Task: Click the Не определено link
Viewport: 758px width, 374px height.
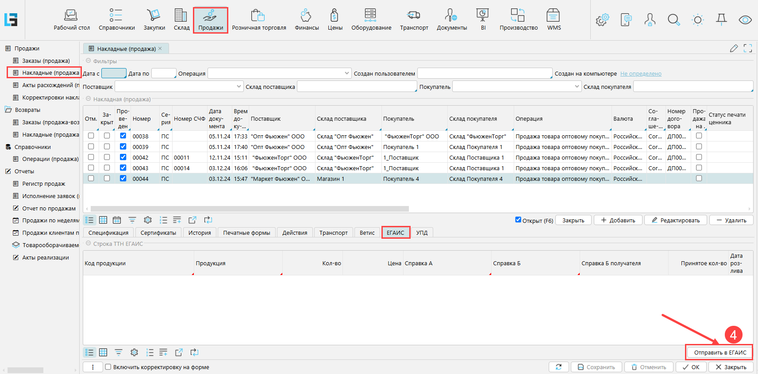Action: (640, 74)
